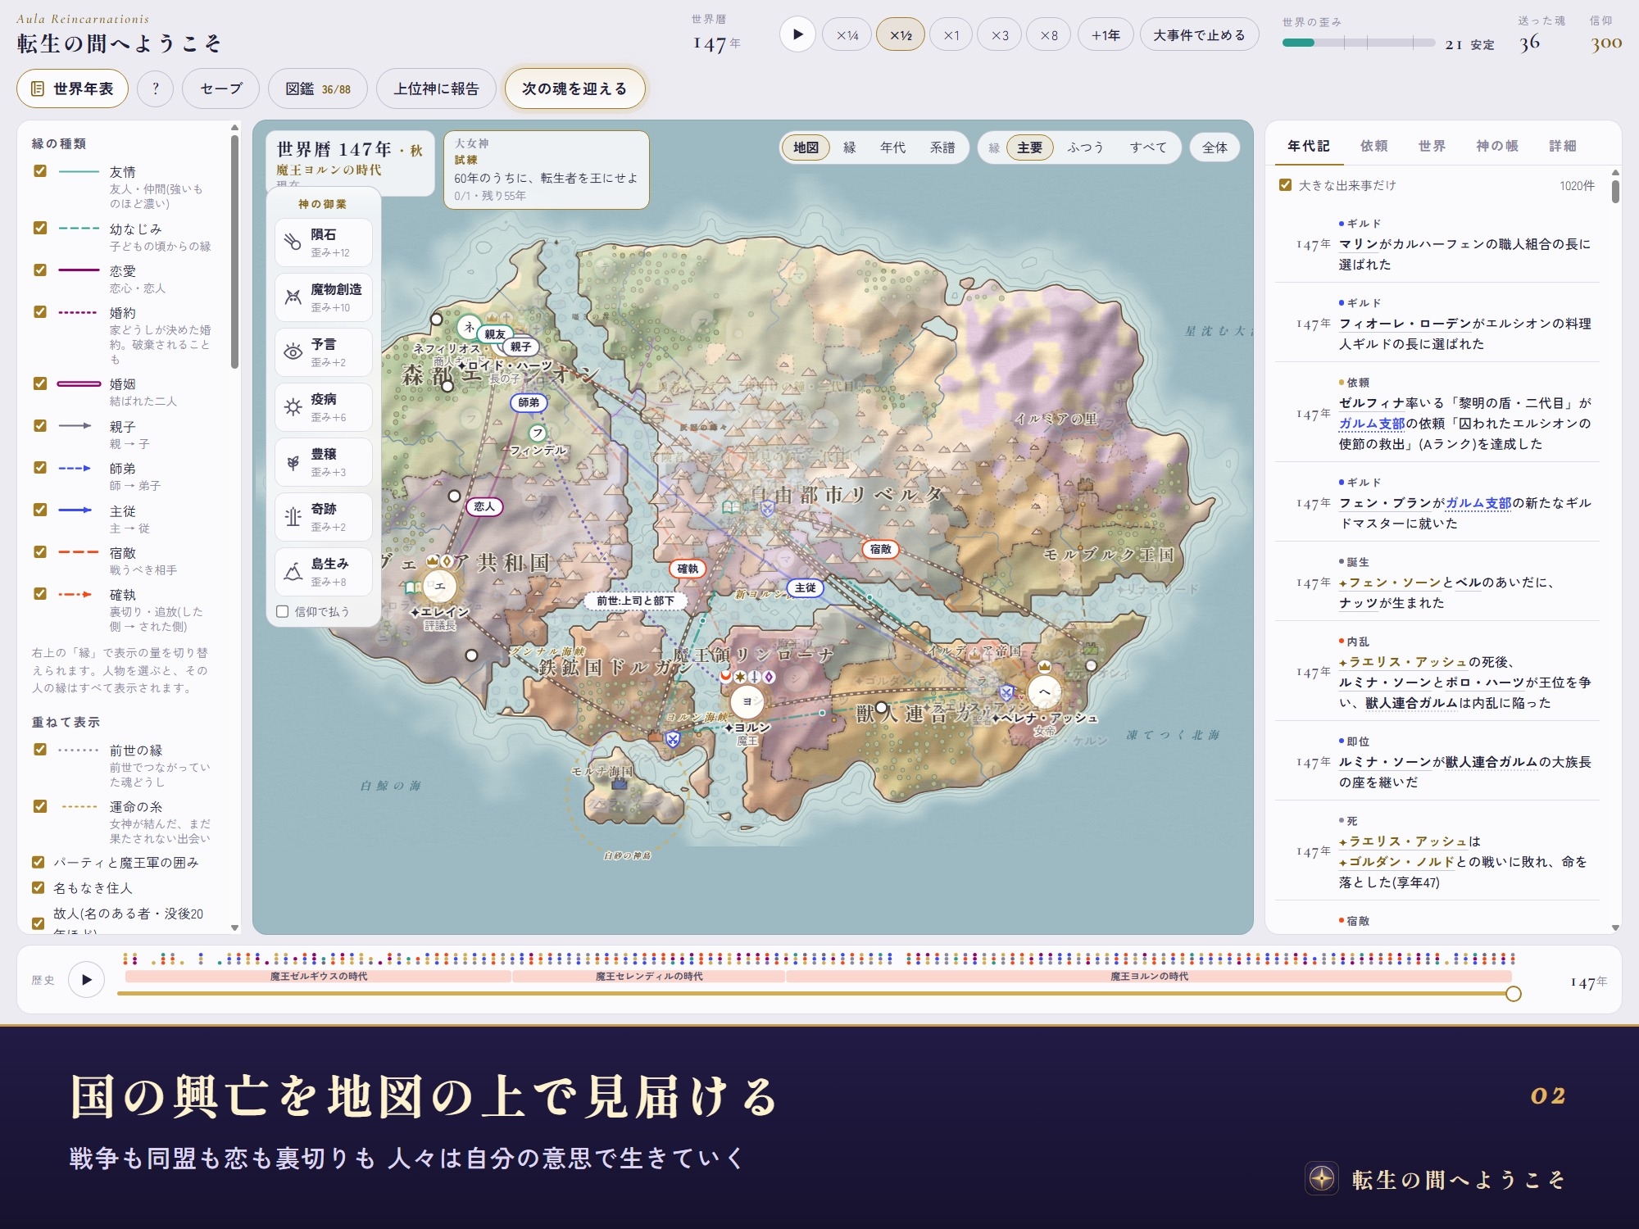Click the 師弟 relationship label on map
Screen dimensions: 1639x1229
point(529,402)
